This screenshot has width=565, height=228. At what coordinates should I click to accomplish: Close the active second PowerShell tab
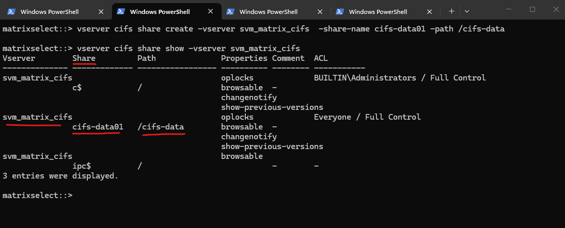tap(211, 11)
